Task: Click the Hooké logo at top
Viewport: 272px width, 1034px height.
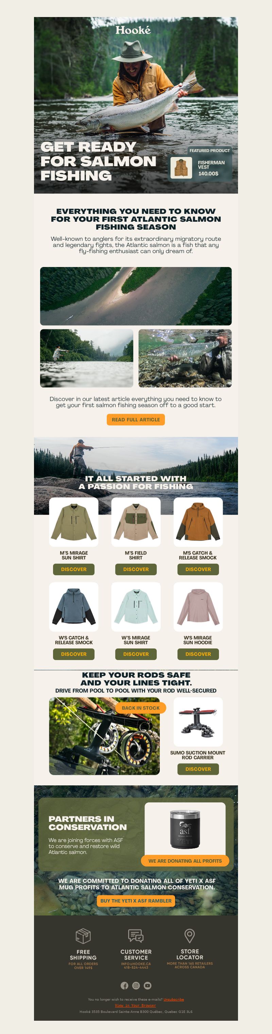Action: tap(133, 30)
